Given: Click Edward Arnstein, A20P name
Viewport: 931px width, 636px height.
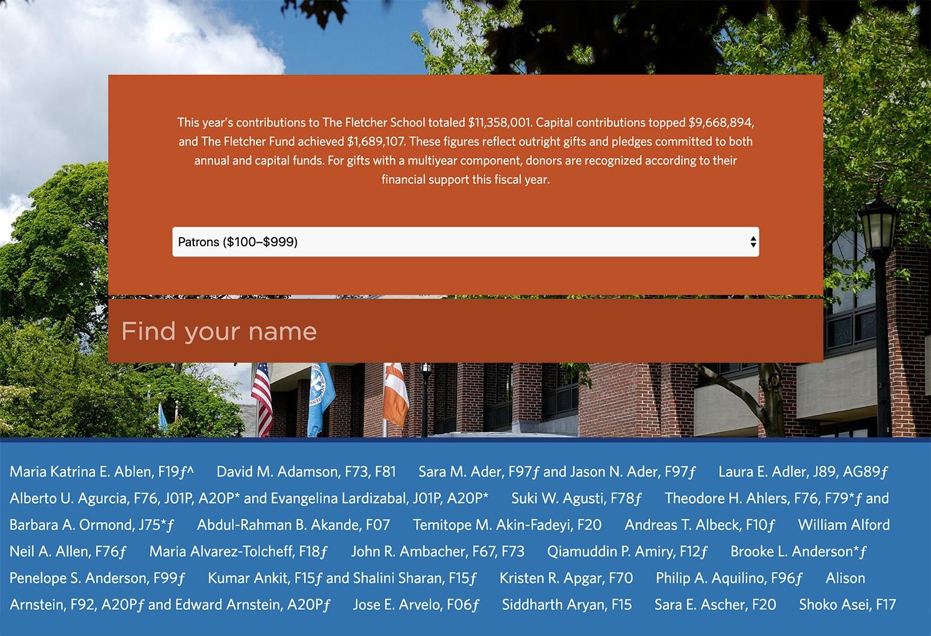Looking at the screenshot, I should click(x=253, y=605).
